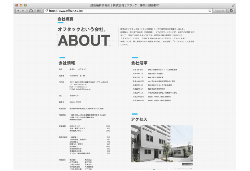Click the office building photo under アクセス

(162, 144)
